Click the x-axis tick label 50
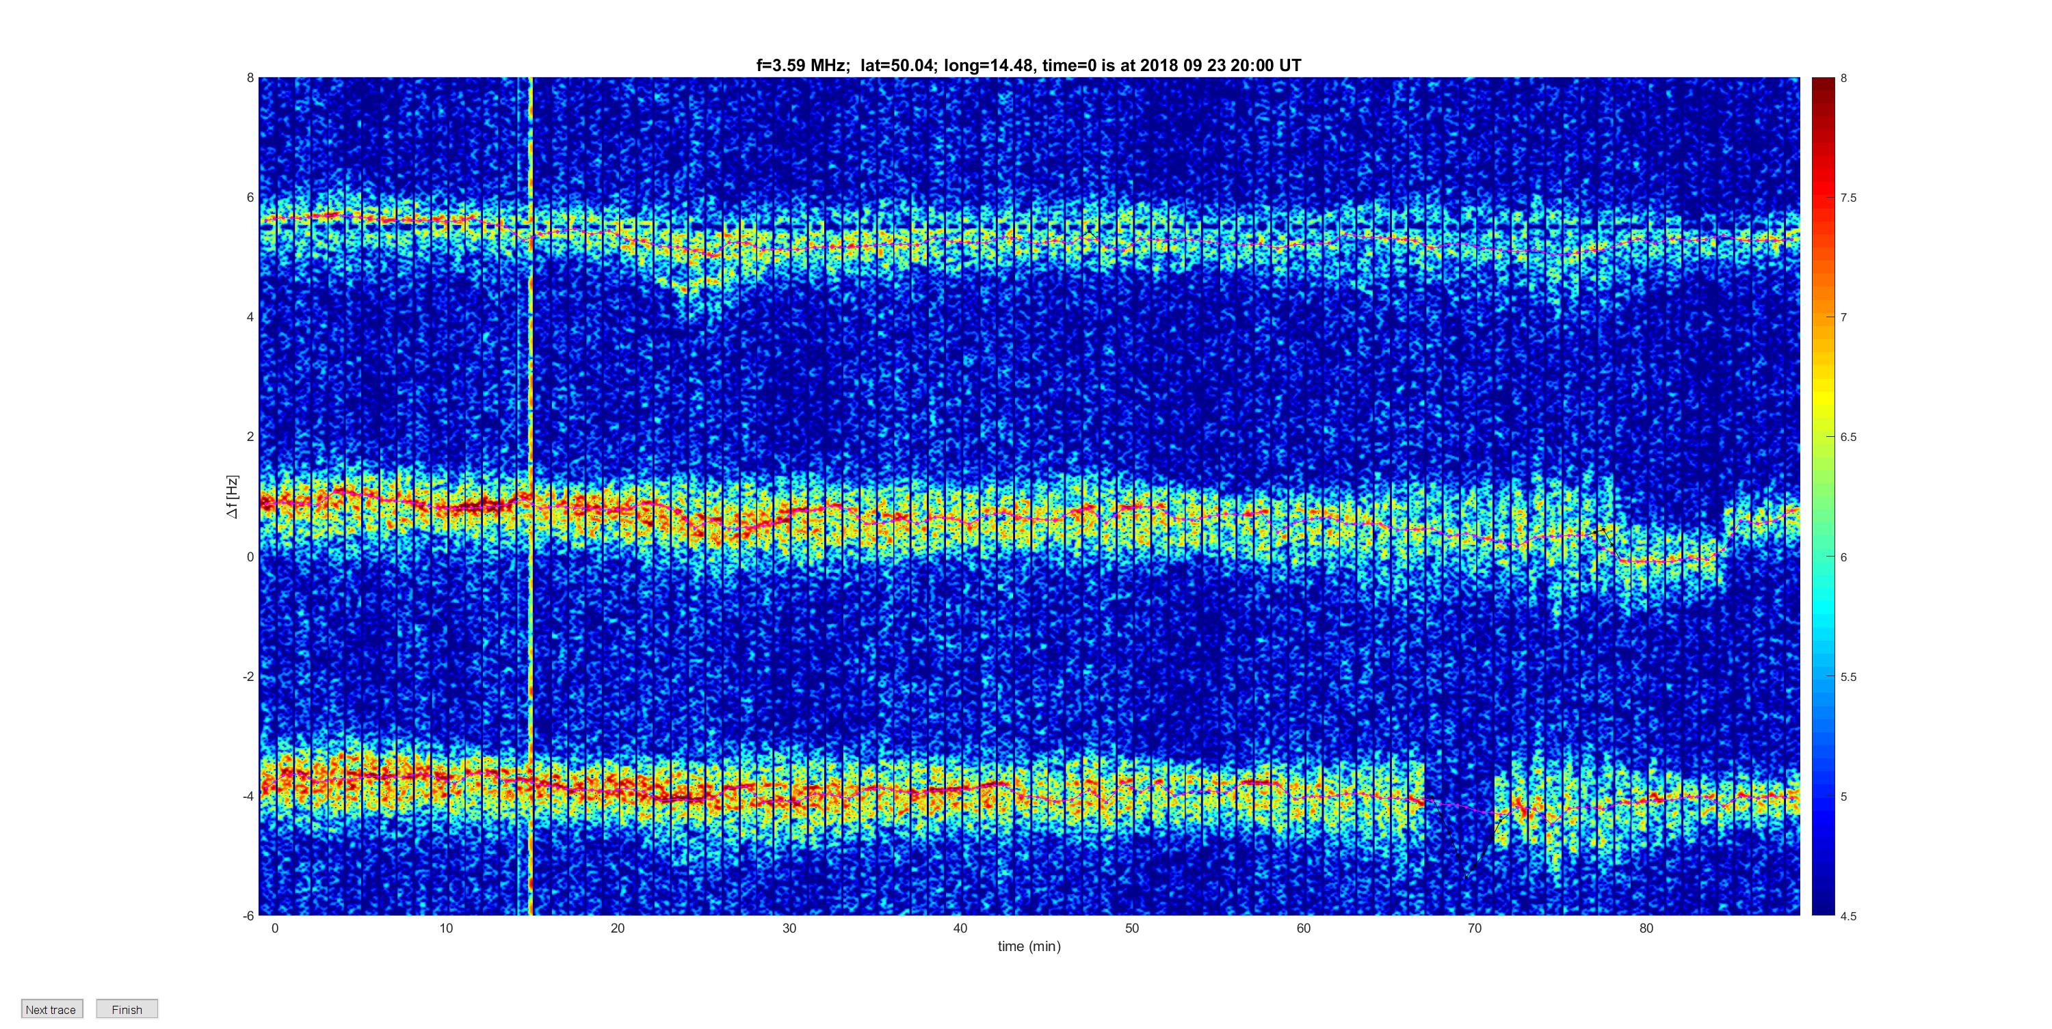2052x1029 pixels. (x=1132, y=928)
